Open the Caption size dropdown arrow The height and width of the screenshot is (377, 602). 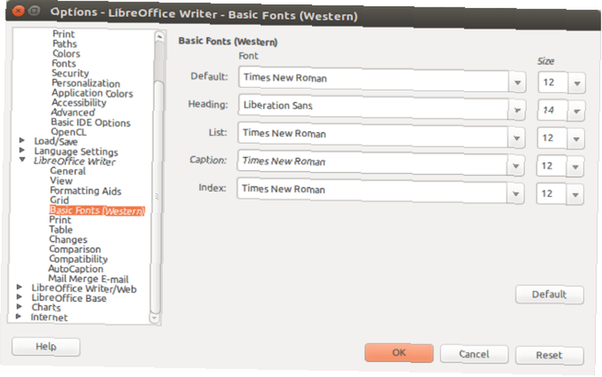point(575,167)
